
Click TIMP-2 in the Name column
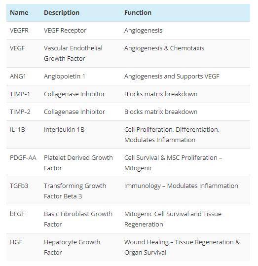tap(20, 112)
